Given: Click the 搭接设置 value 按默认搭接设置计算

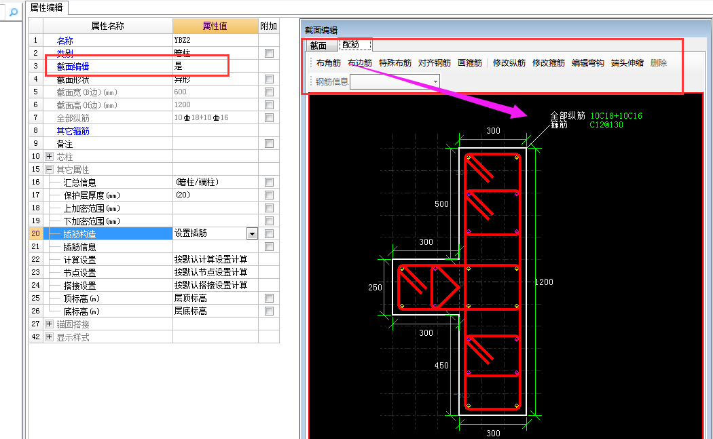Looking at the screenshot, I should tap(211, 286).
